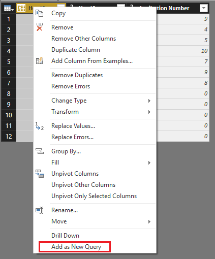This screenshot has width=215, height=259.
Task: Select row number 1 header
Action: (x=9, y=19)
